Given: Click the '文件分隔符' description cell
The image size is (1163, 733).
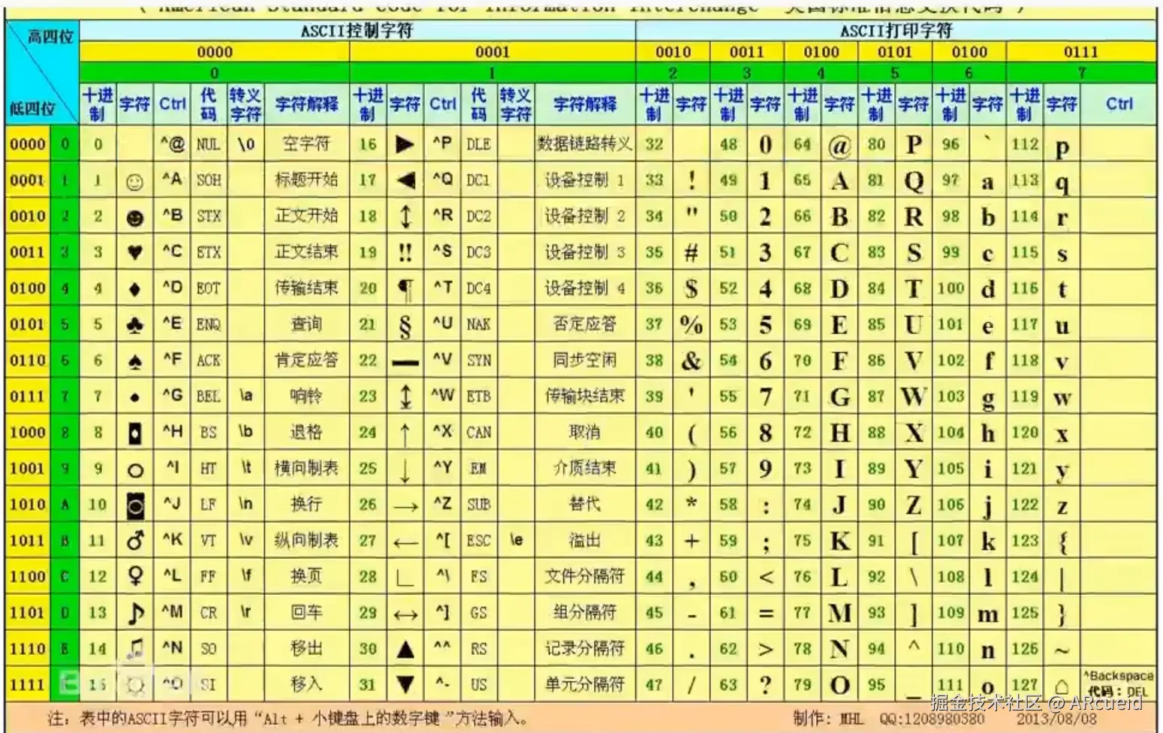Looking at the screenshot, I should pyautogui.click(x=585, y=576).
